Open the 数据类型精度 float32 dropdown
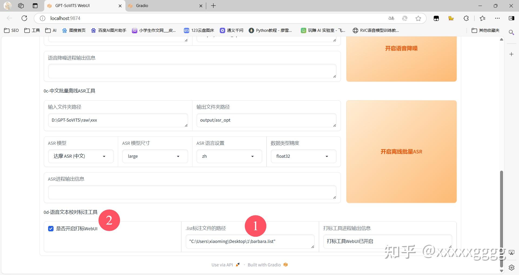Screen dimensions: 519x275 click(x=303, y=156)
